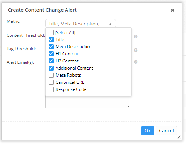Check the Select All checkbox
186x144 pixels.
click(x=51, y=32)
